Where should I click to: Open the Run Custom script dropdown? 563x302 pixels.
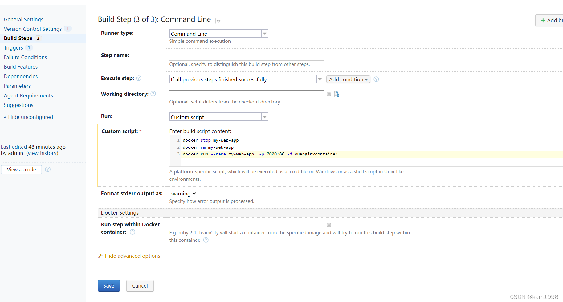pyautogui.click(x=219, y=117)
